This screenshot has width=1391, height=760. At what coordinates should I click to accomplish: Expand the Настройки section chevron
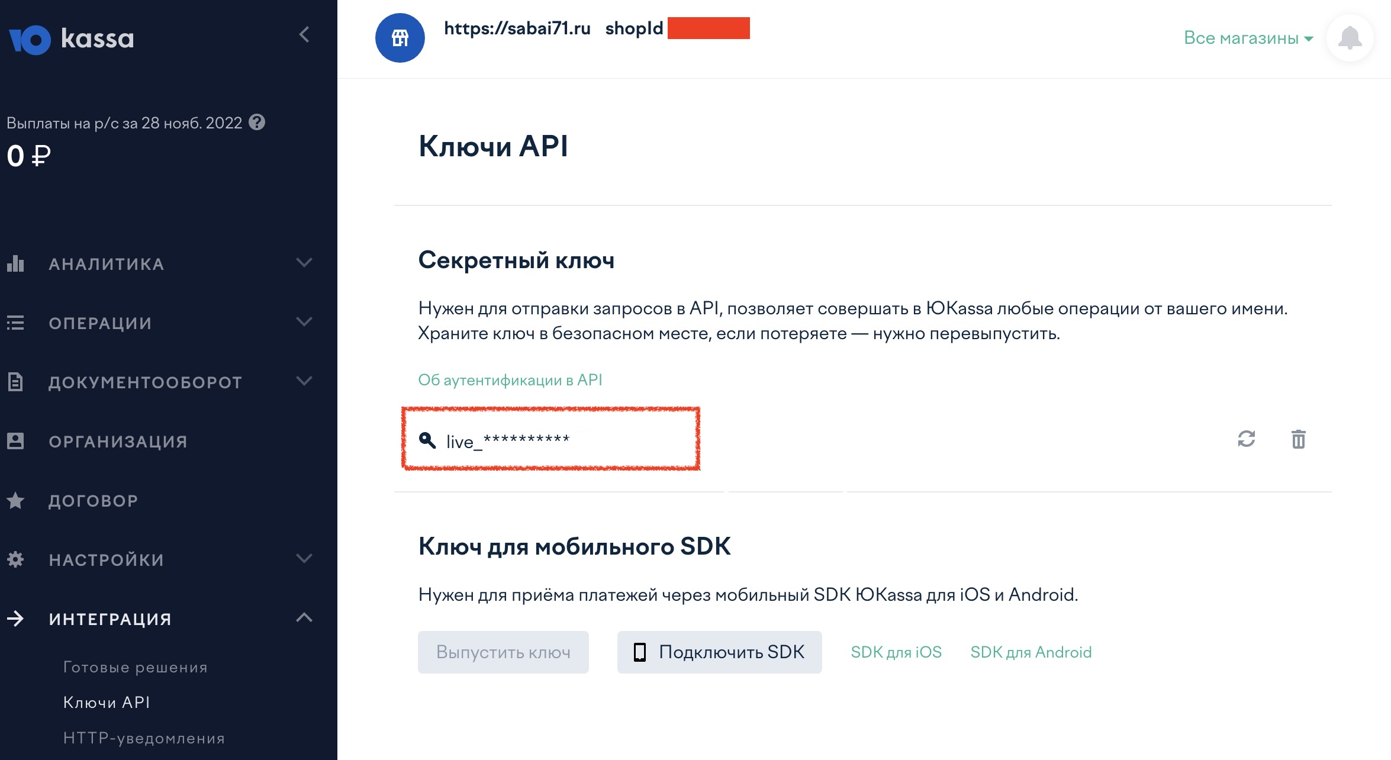pos(304,558)
